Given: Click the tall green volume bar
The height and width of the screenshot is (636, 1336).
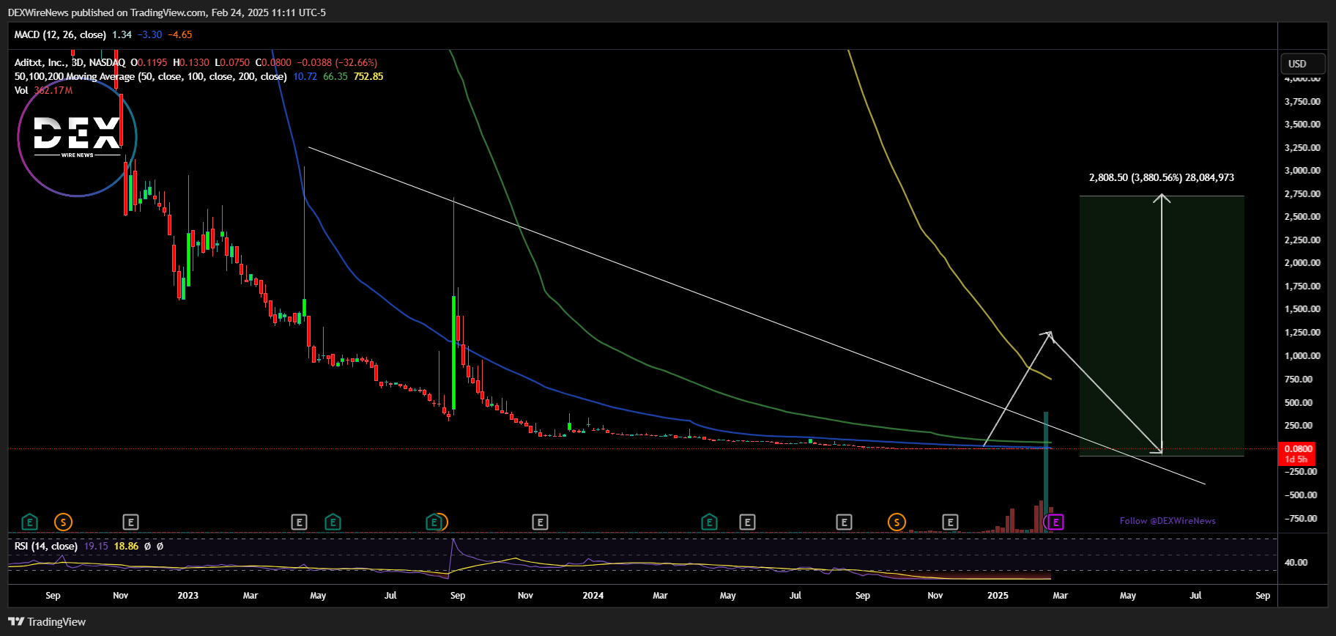Looking at the screenshot, I should pyautogui.click(x=1046, y=469).
